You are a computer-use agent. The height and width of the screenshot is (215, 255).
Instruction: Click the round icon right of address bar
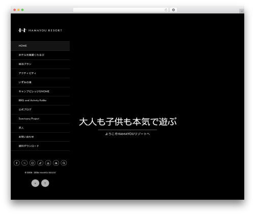coord(173,10)
